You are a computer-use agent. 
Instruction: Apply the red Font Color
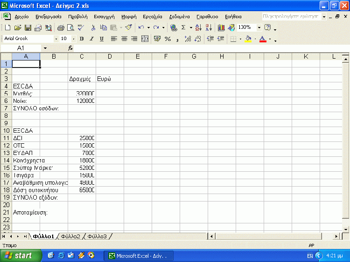click(x=263, y=39)
